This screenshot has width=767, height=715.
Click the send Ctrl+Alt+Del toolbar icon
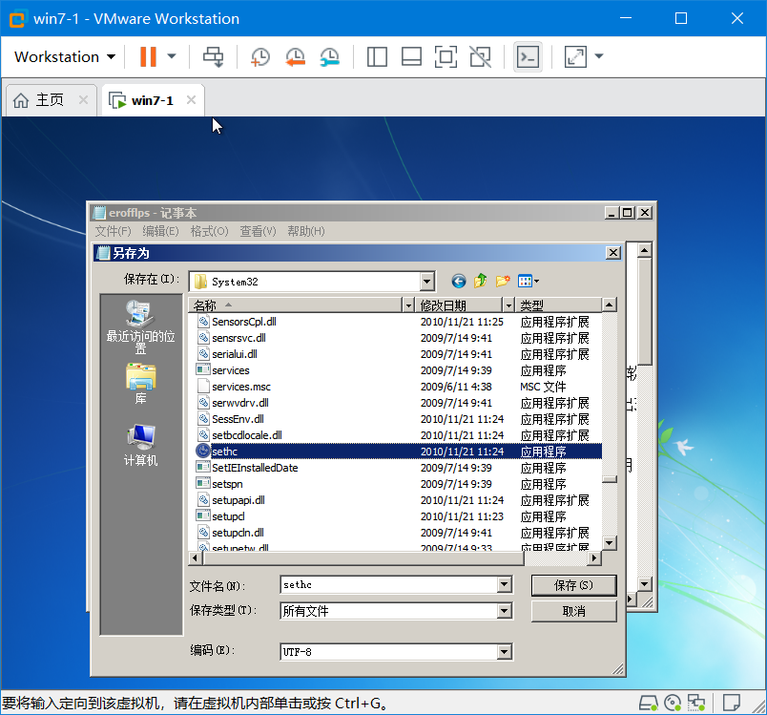214,56
